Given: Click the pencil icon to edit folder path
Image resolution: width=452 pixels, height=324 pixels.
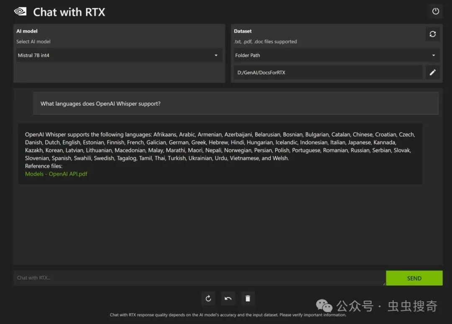Looking at the screenshot, I should click(x=432, y=72).
